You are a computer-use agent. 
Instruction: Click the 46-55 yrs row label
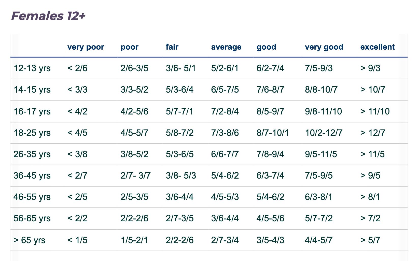pyautogui.click(x=32, y=197)
